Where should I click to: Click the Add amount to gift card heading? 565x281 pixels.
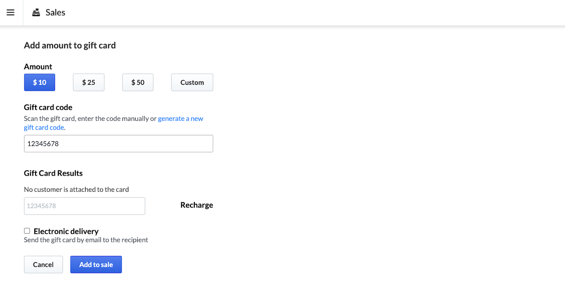click(x=69, y=45)
